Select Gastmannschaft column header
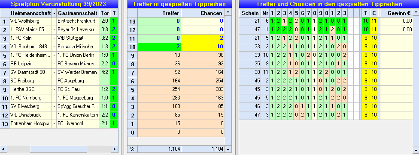The height and width of the screenshot is (155, 419). 78,13
